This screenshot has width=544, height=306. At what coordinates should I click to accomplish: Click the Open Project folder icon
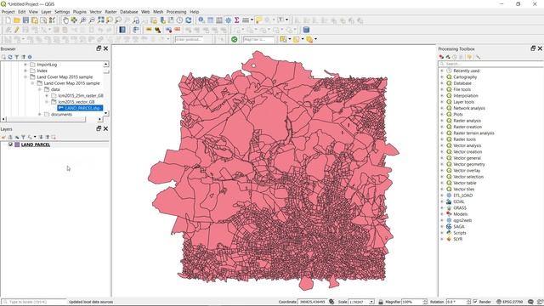17,20
